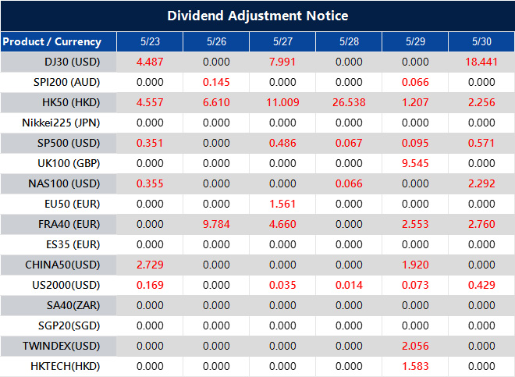Screen dimensions: 515x377
Task: Click the EU50 value 1.561
Action: click(x=282, y=204)
